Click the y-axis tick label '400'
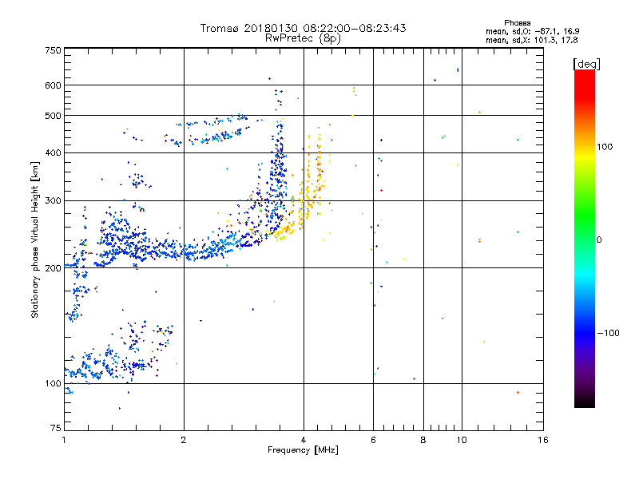 53,152
